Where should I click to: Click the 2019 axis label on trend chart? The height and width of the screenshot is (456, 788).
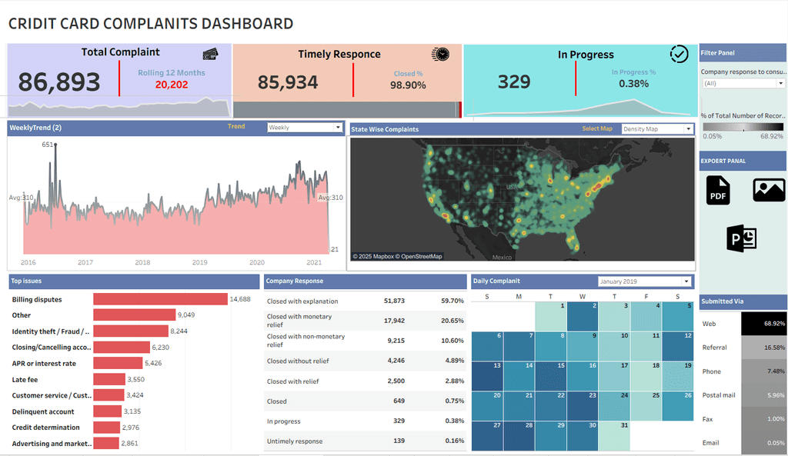[x=199, y=262]
